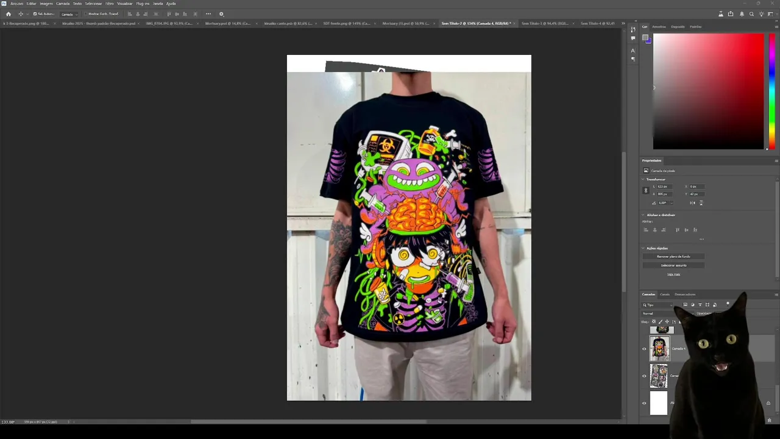
Task: Lock position icon in Layers panel
Action: click(x=667, y=321)
